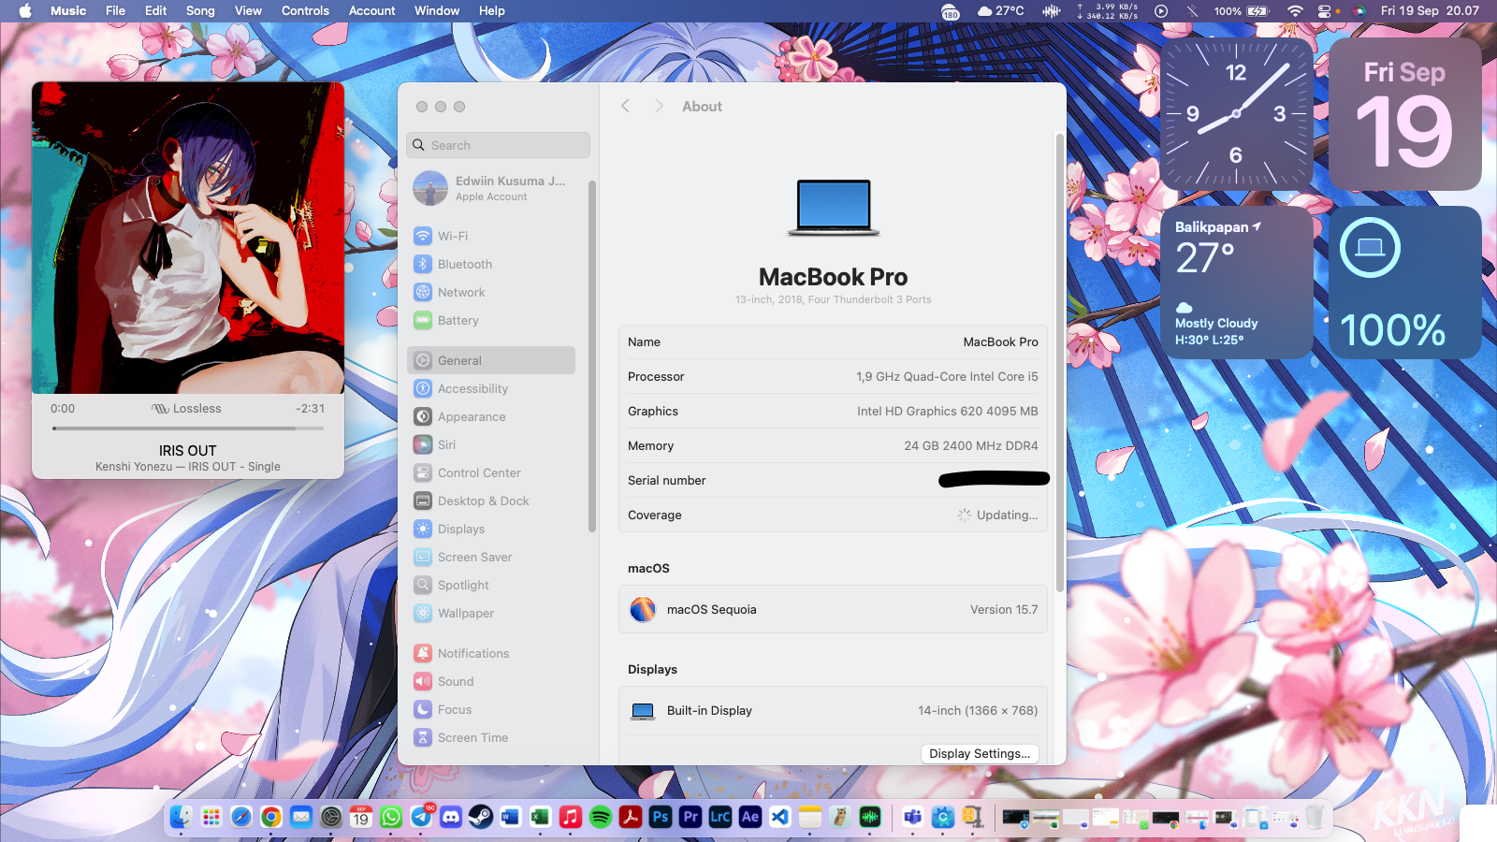Click the About pane vertical scrollbar
The image size is (1497, 842).
click(1059, 363)
